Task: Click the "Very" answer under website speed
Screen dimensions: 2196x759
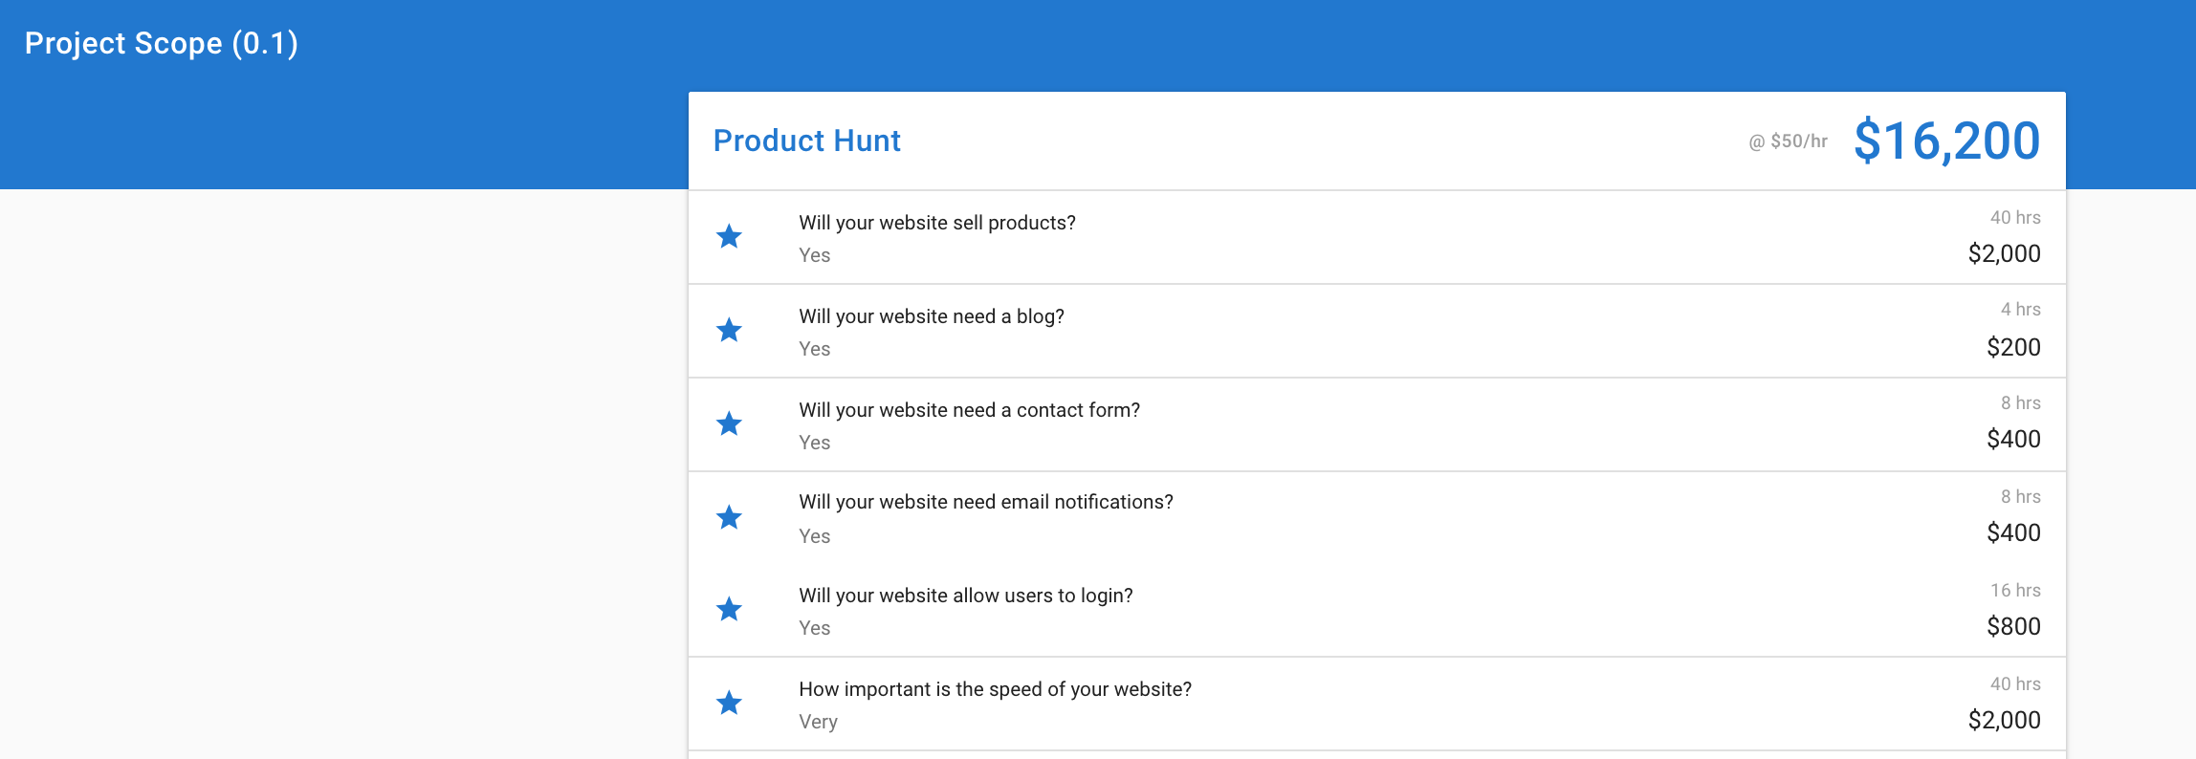Action: click(818, 722)
